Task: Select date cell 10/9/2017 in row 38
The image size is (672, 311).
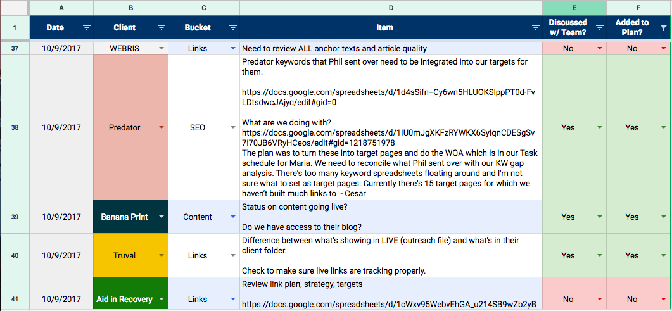Action: coord(61,127)
